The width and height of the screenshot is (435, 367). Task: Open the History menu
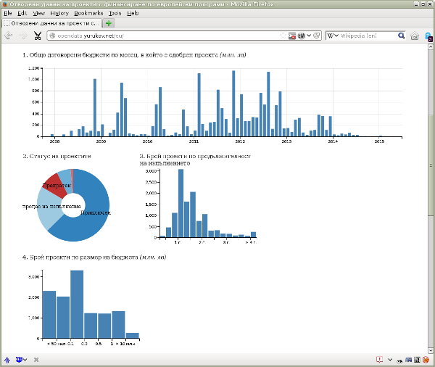click(x=59, y=13)
